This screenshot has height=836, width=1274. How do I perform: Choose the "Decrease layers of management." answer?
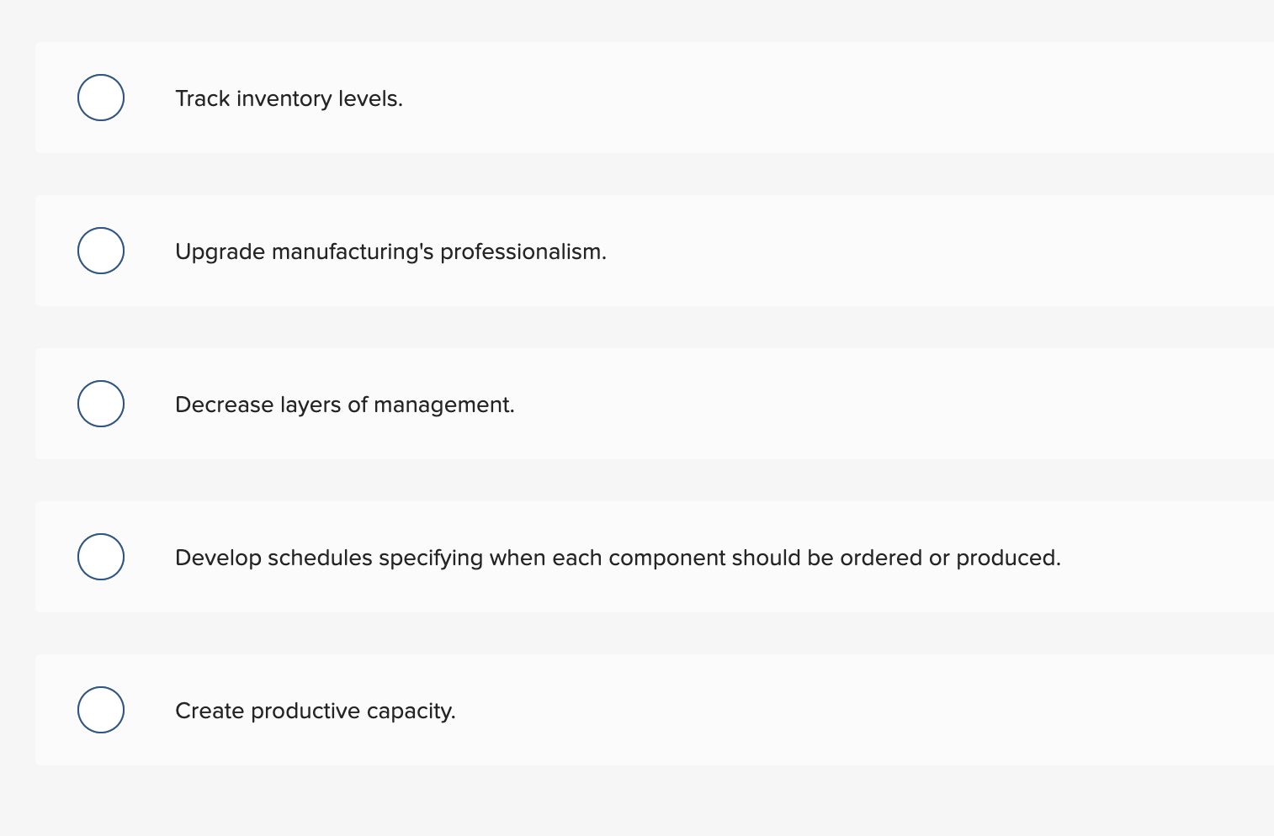point(100,404)
